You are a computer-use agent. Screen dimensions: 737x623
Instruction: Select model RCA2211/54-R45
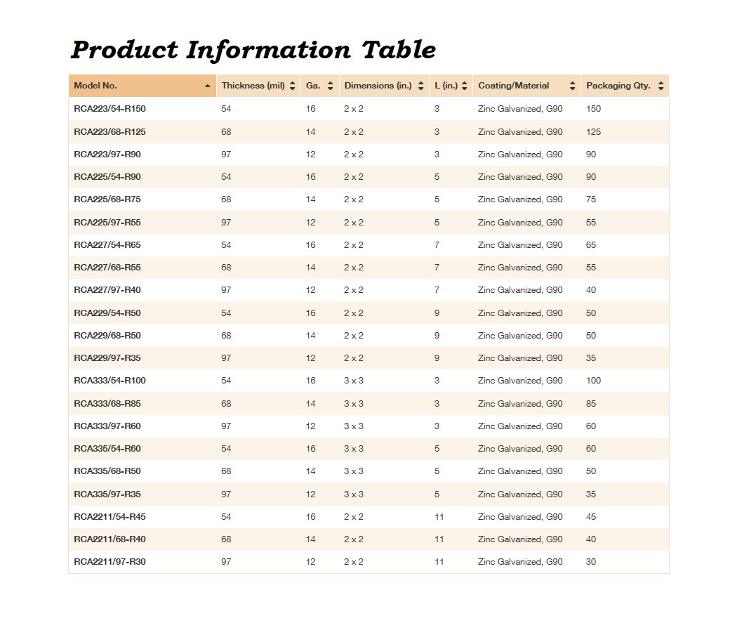[109, 517]
